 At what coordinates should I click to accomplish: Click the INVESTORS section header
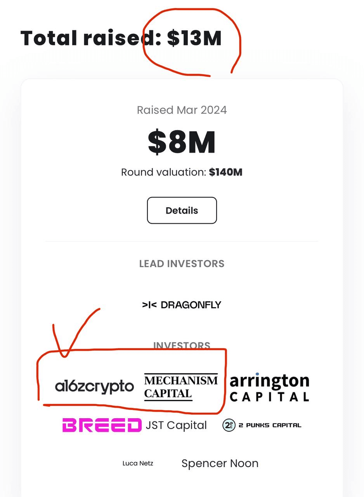[x=182, y=345]
